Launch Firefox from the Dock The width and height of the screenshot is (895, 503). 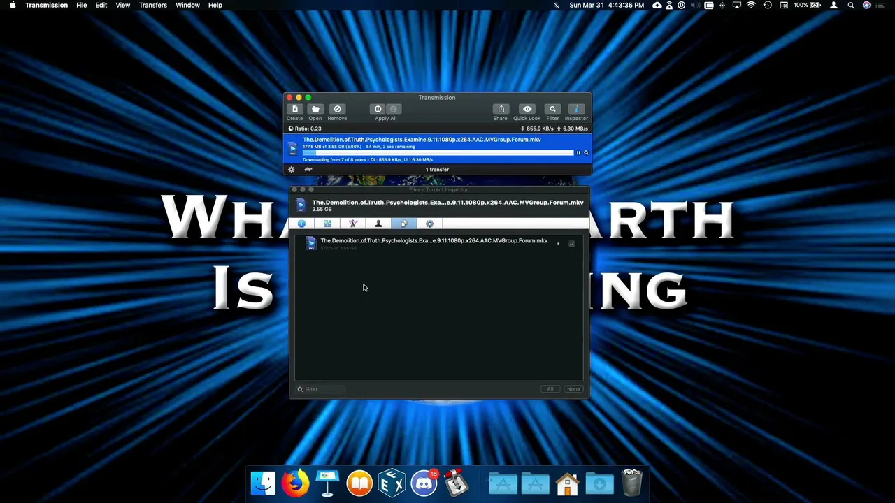coord(295,483)
